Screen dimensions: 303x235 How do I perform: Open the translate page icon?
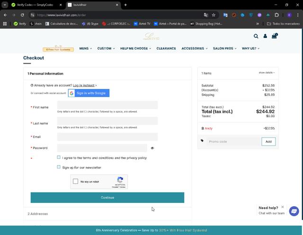coord(206,15)
